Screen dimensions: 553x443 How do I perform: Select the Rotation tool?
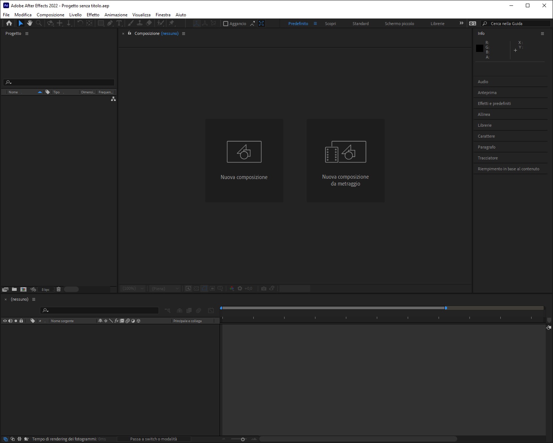(80, 23)
